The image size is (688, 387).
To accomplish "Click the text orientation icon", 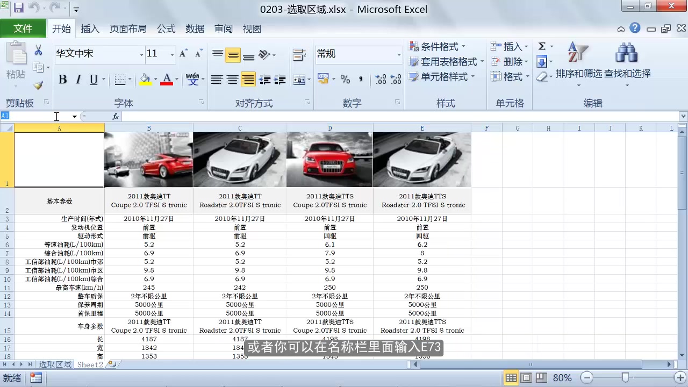I will (264, 54).
